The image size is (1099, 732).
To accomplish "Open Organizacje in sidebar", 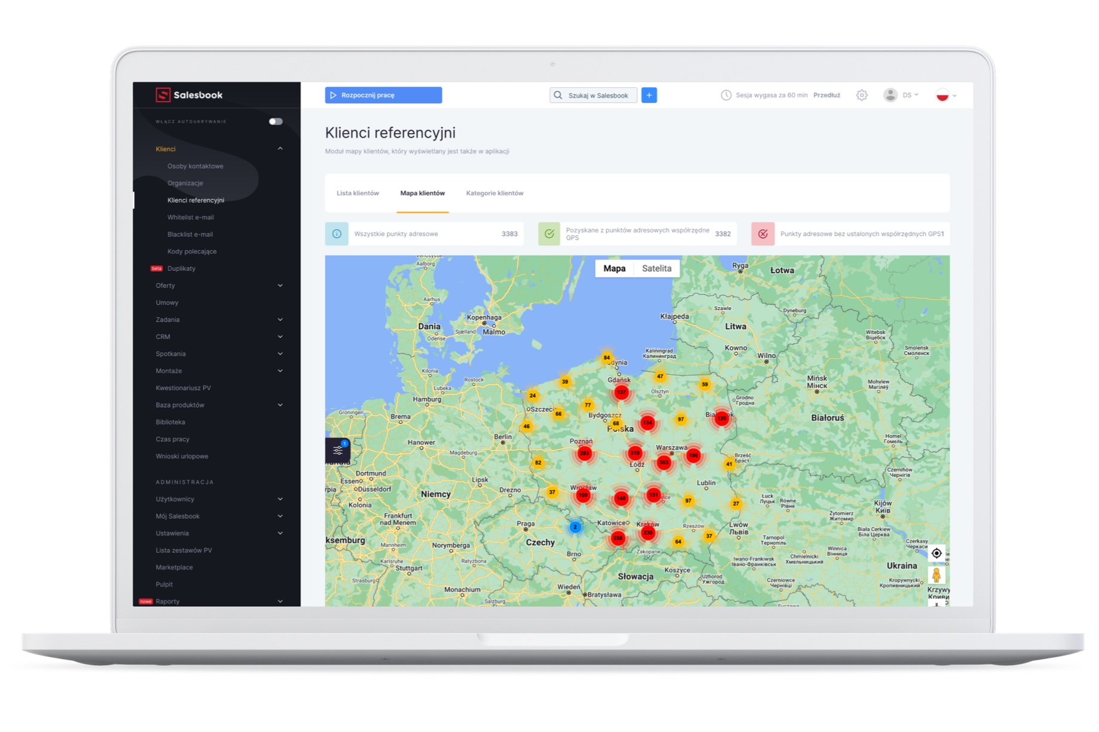I will [185, 183].
